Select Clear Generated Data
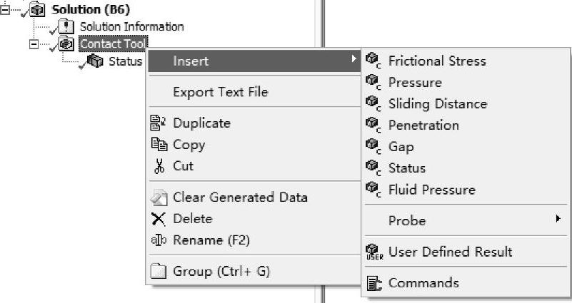Image resolution: width=572 pixels, height=303 pixels. pos(240,197)
